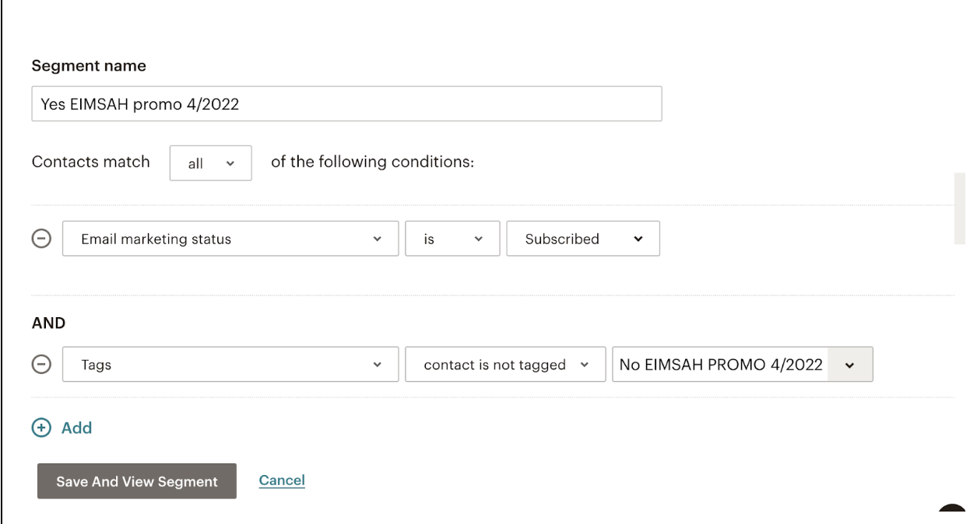Remove the Tags condition with minus icon
Image resolution: width=970 pixels, height=524 pixels.
pos(41,365)
